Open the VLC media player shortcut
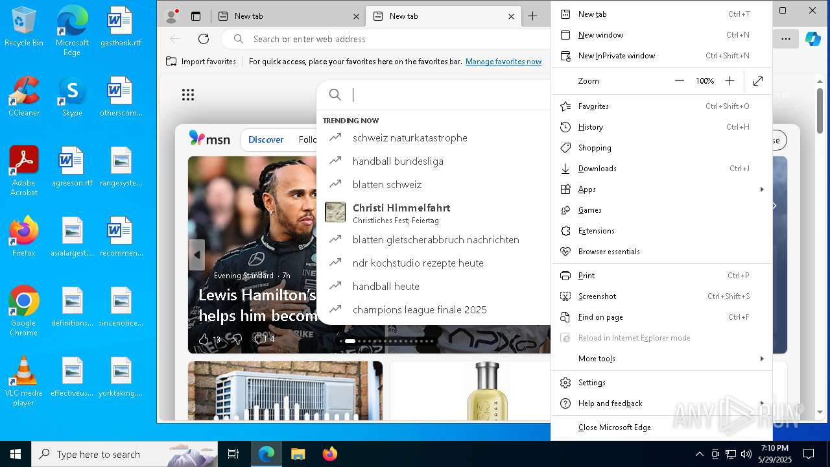The width and height of the screenshot is (830, 467). [x=24, y=381]
